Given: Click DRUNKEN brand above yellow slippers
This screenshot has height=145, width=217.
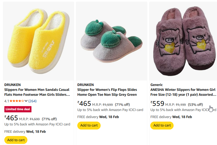Looking at the screenshot, I should pos(12,85).
